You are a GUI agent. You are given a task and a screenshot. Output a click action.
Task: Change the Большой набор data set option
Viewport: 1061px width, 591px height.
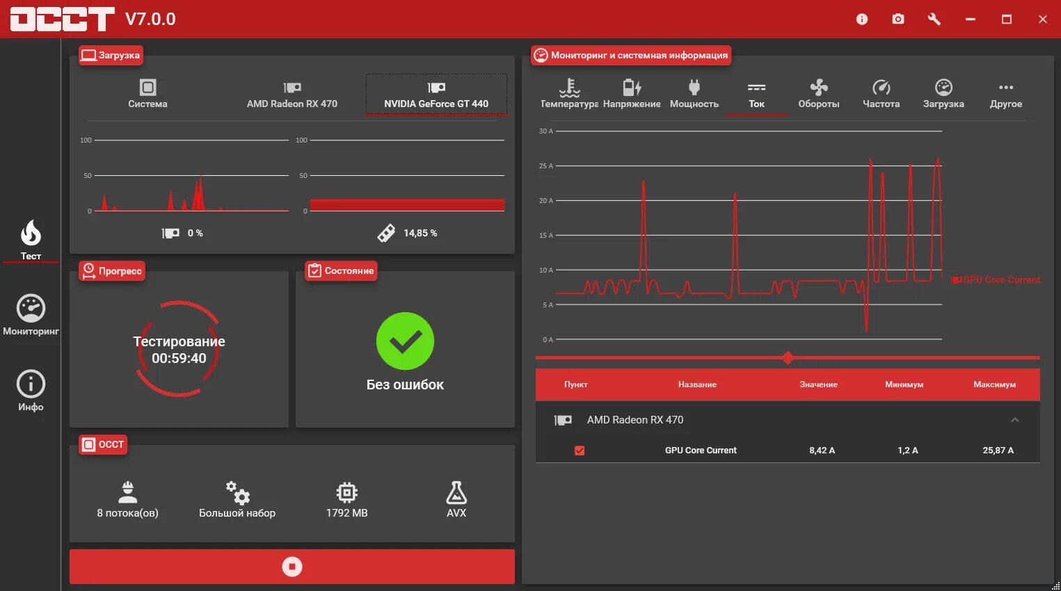click(237, 500)
